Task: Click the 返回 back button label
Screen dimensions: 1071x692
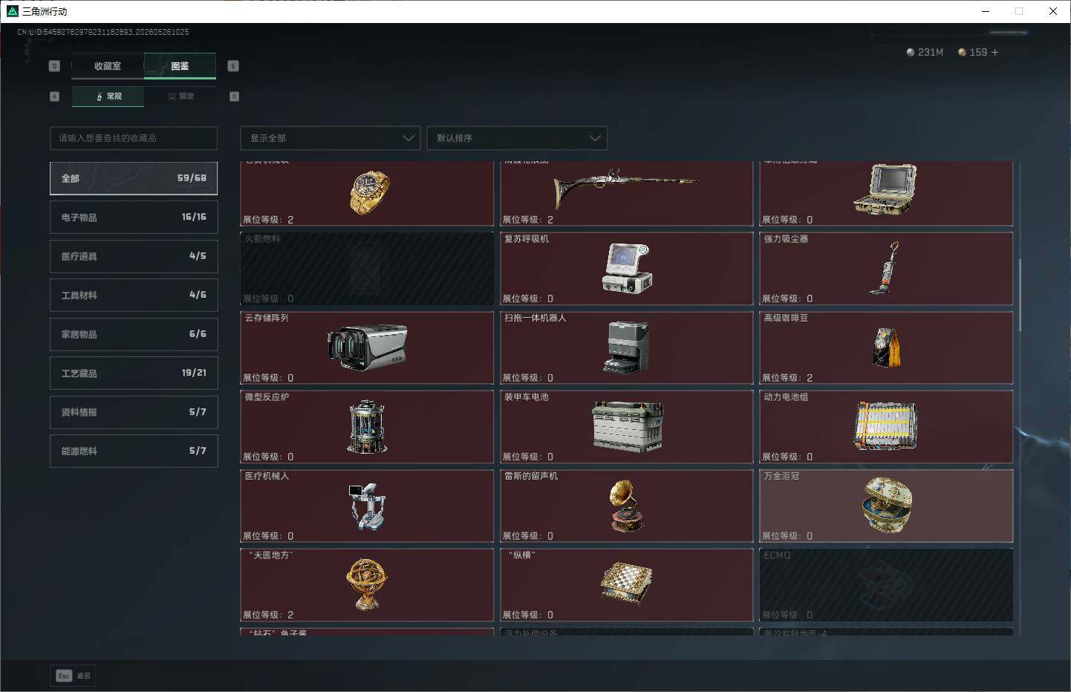Action: (83, 676)
